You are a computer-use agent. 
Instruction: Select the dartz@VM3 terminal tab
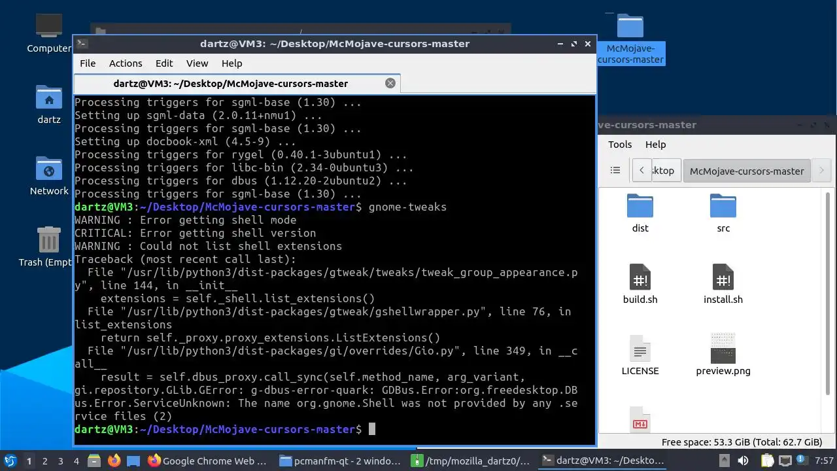coord(237,83)
